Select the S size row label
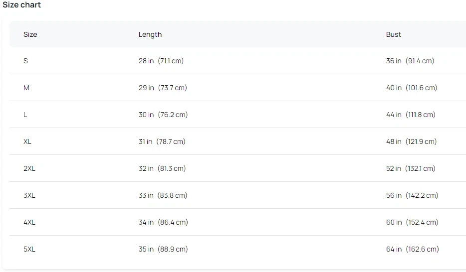The height and width of the screenshot is (272, 466). tap(25, 61)
